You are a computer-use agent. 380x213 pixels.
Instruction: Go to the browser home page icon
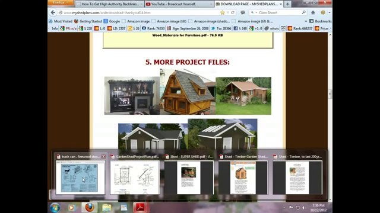(x=313, y=12)
